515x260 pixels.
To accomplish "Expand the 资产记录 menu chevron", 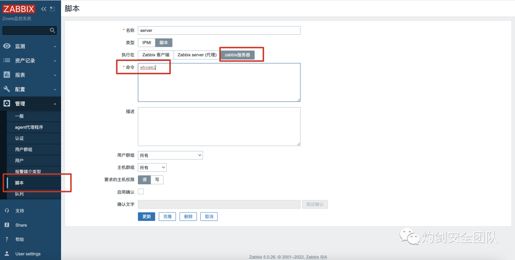I will click(x=55, y=60).
